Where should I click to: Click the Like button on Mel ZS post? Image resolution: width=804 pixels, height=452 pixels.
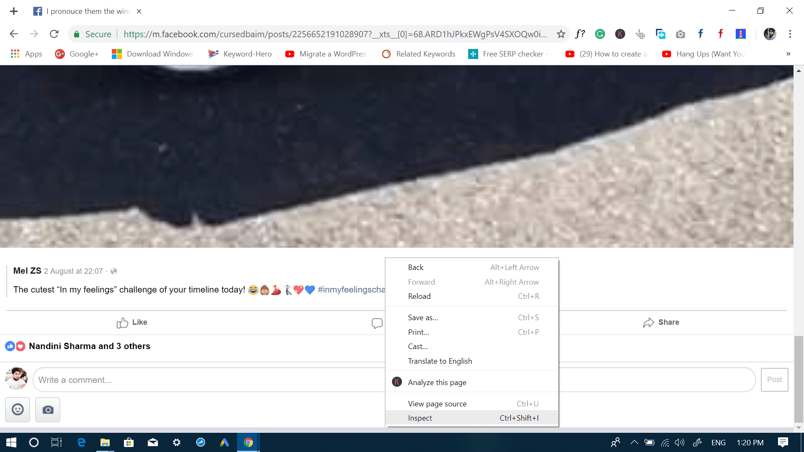[x=132, y=322]
